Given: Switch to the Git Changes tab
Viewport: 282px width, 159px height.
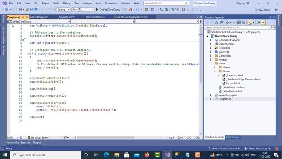Looking at the screenshot, I should pyautogui.click(x=233, y=137).
